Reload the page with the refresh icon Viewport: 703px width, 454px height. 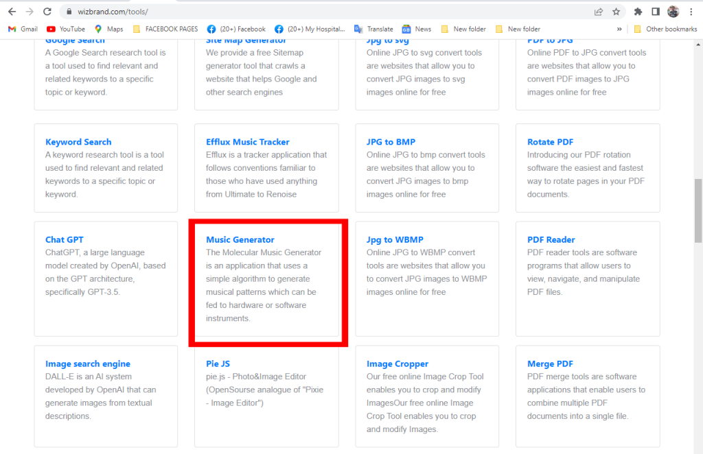click(x=47, y=12)
